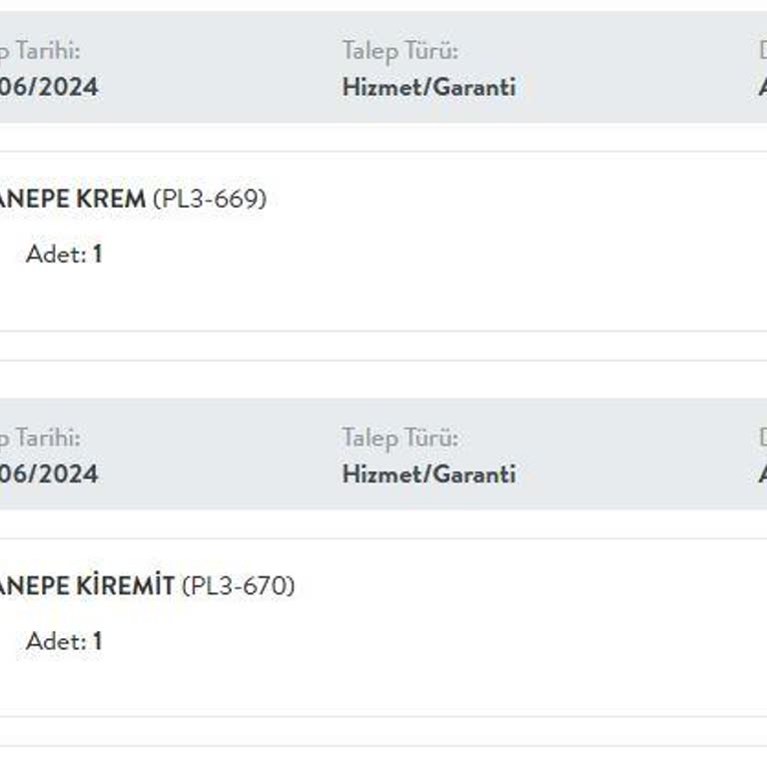Click the 06/2024 date above KİREMİT item
Image resolution: width=767 pixels, height=767 pixels.
pos(49,473)
